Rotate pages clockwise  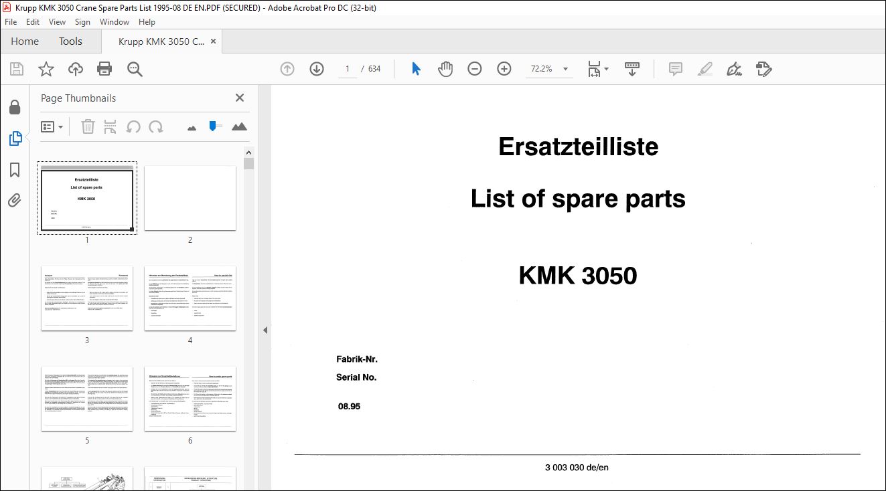[x=156, y=126]
